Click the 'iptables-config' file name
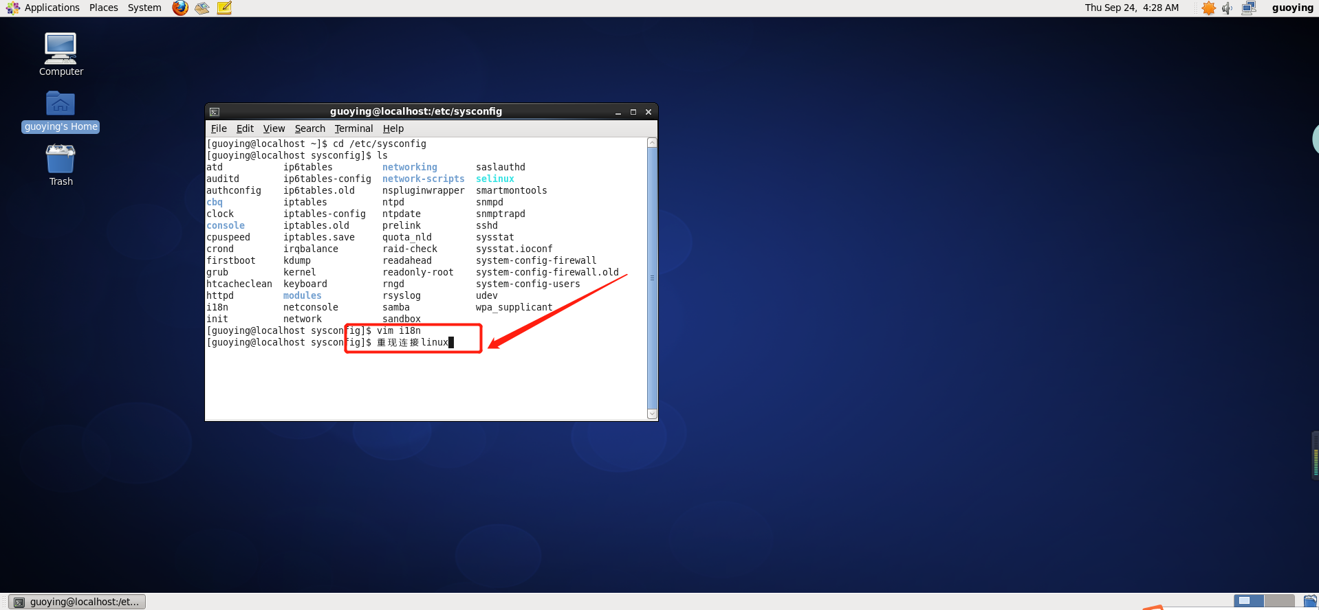 click(x=325, y=214)
